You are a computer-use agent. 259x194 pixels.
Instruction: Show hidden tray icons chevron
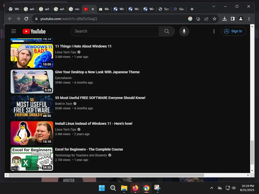tap(212, 188)
